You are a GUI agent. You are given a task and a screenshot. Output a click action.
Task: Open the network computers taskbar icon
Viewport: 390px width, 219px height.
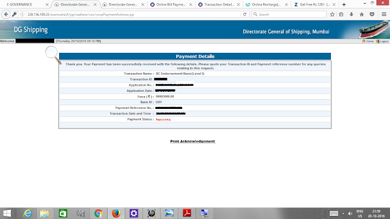(x=204, y=214)
